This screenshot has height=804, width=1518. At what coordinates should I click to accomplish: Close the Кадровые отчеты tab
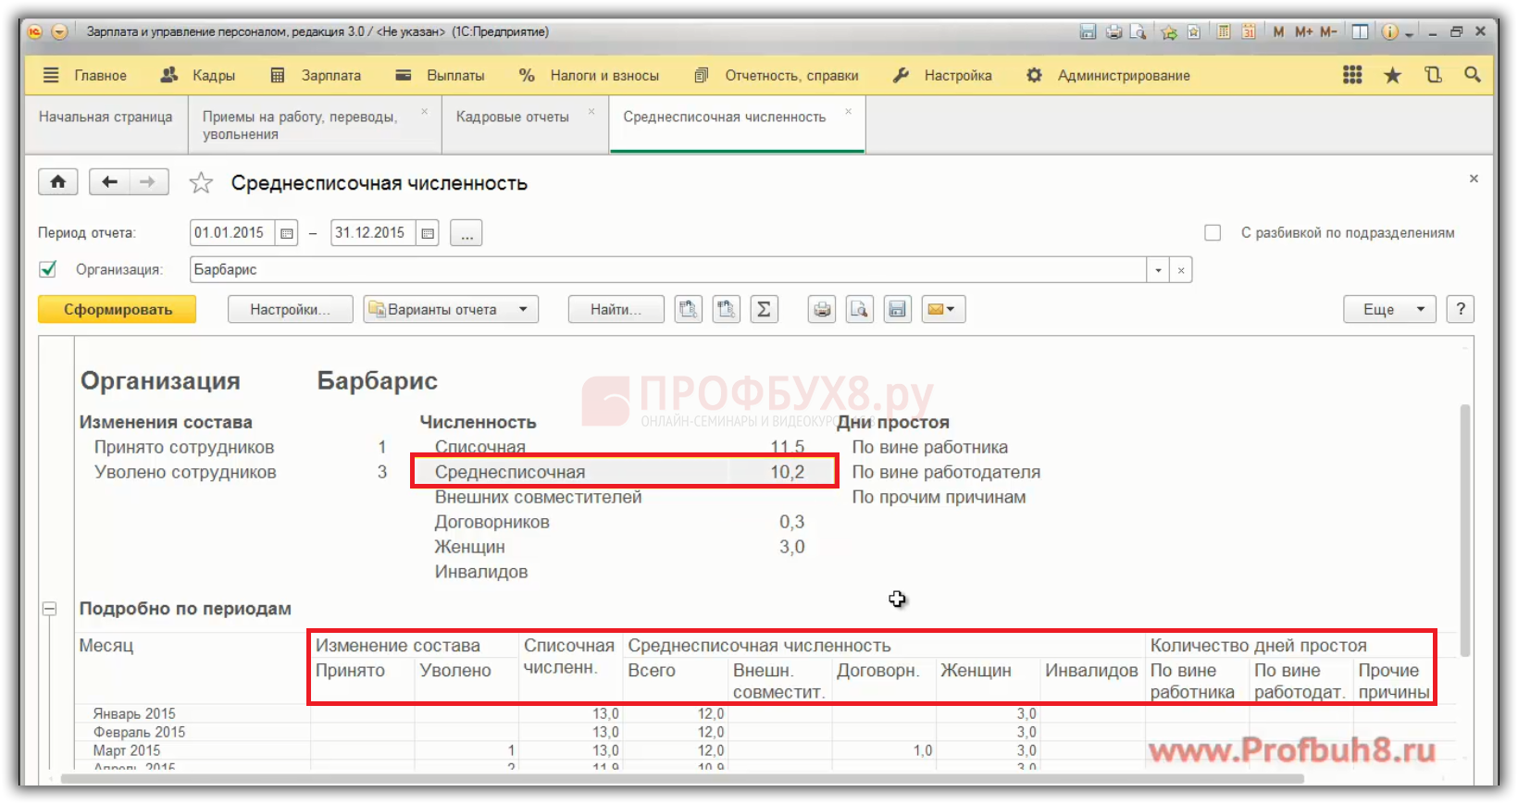591,112
